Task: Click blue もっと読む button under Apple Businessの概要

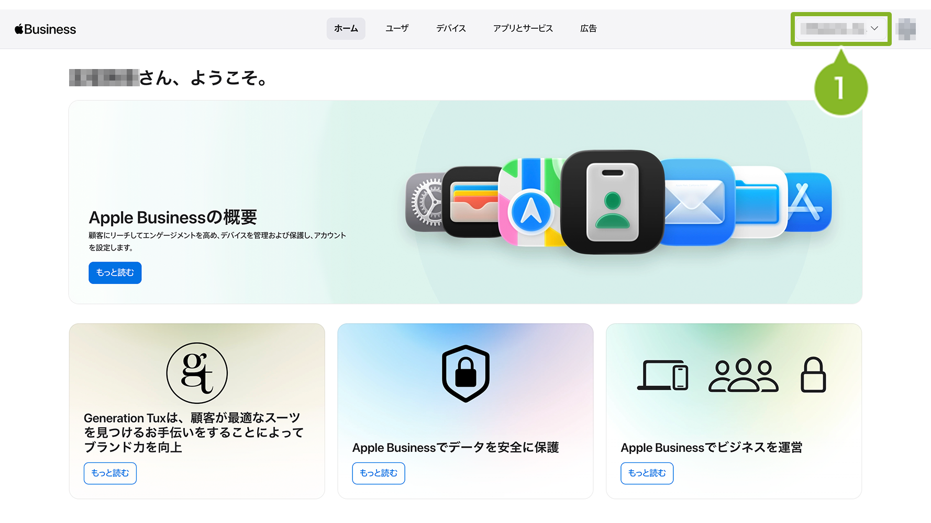Action: tap(115, 272)
